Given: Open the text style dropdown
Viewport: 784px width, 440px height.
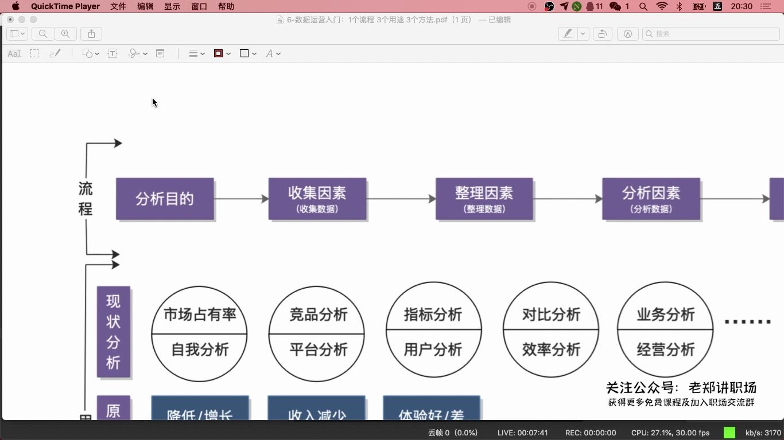Looking at the screenshot, I should [x=273, y=53].
